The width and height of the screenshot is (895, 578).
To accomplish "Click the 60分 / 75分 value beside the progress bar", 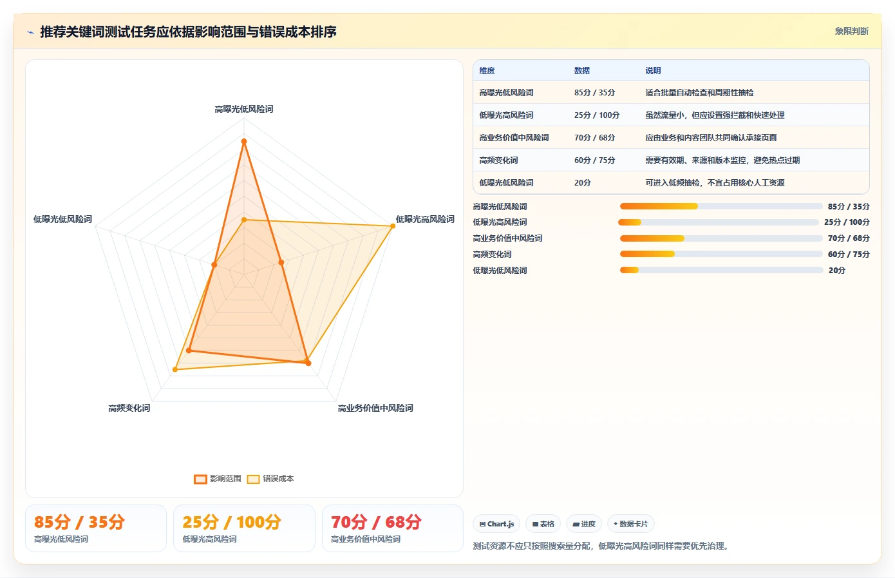I will [849, 255].
